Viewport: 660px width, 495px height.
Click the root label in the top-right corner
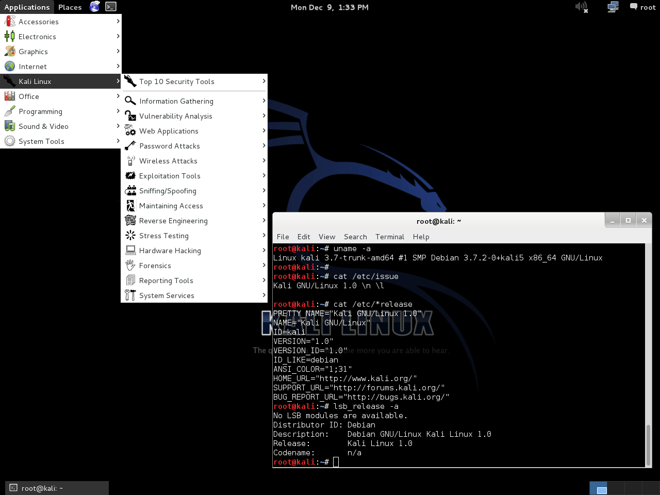647,7
